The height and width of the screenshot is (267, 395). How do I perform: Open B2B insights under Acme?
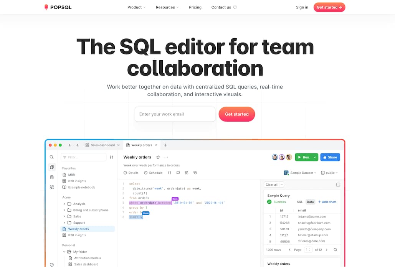pyautogui.click(x=74, y=236)
